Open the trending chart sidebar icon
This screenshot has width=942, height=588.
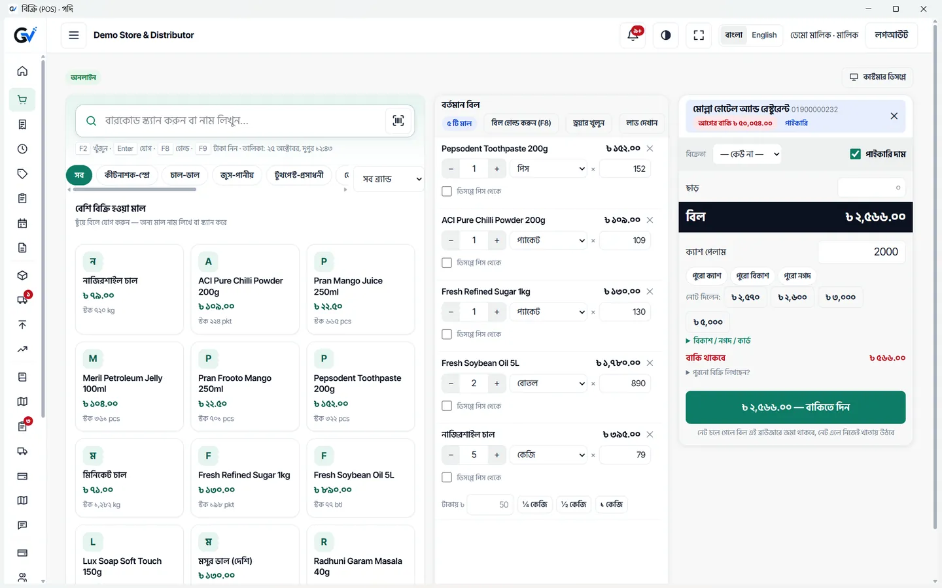click(x=22, y=350)
